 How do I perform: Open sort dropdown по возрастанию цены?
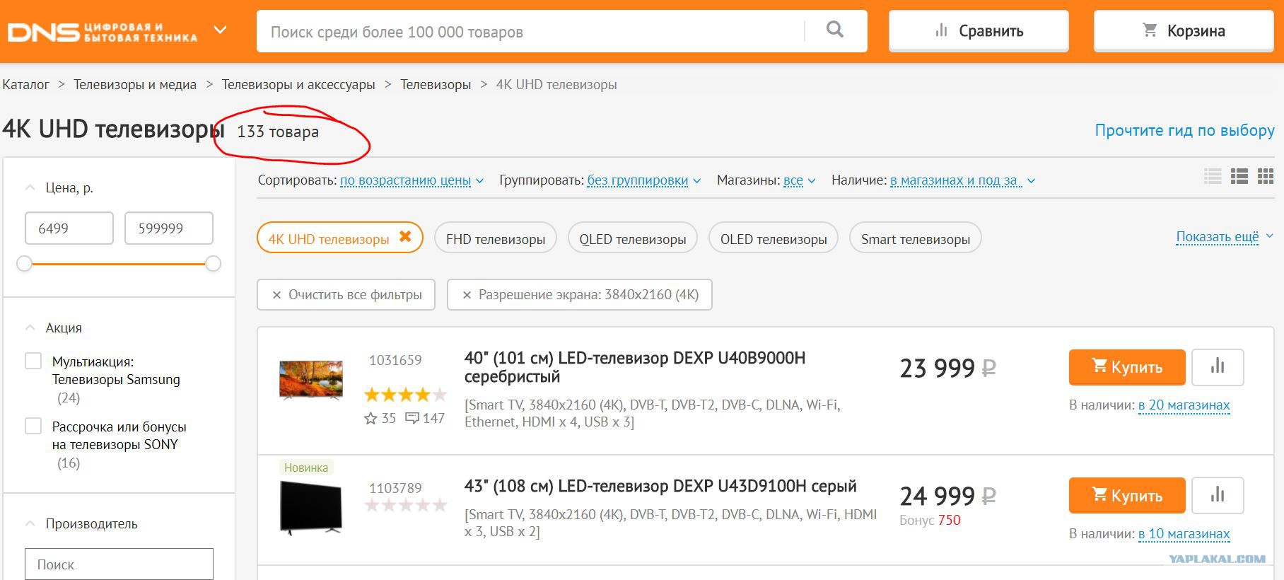point(412,180)
